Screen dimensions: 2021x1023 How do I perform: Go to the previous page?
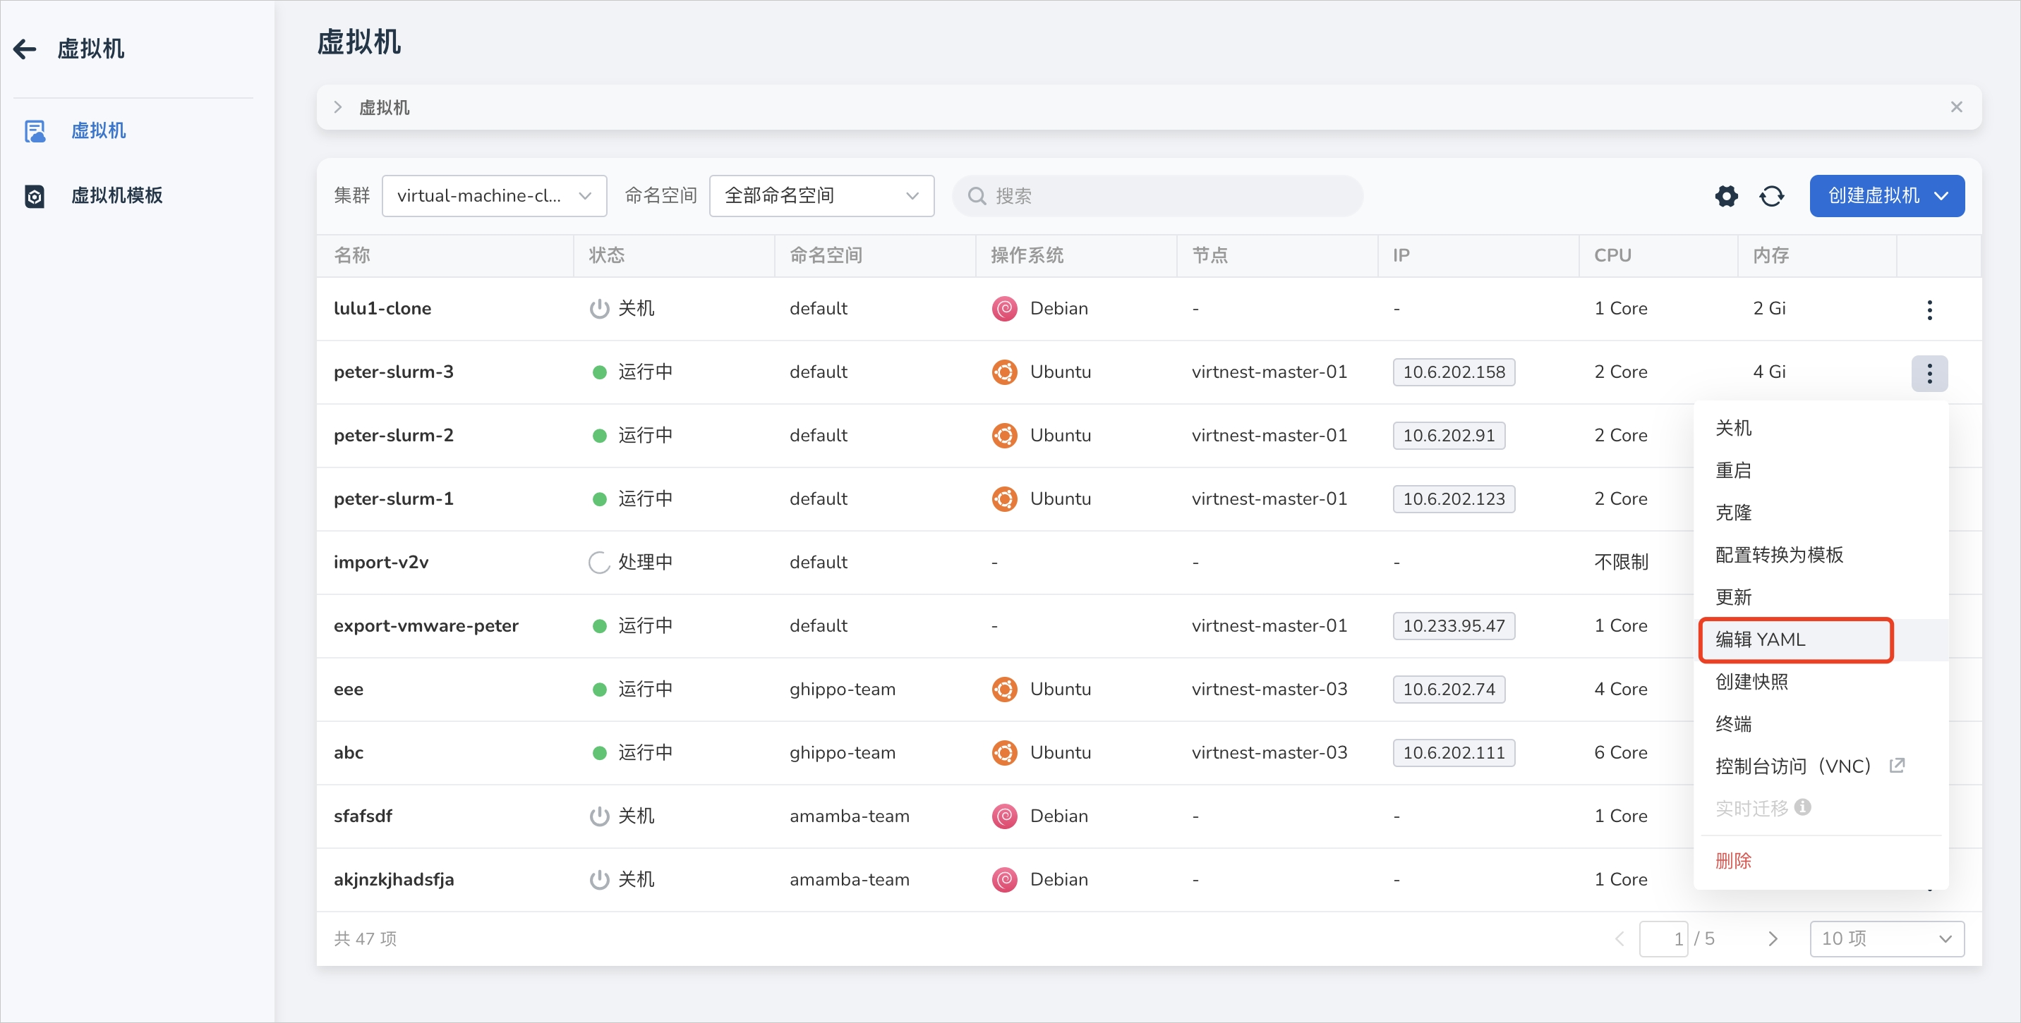(x=1619, y=939)
